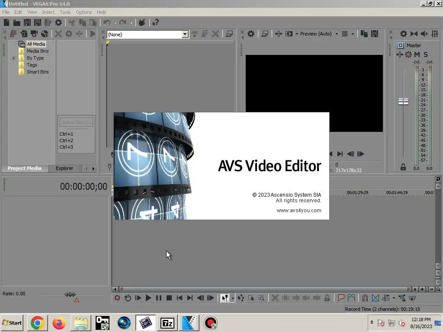Open the Insert menu
Screen dimensions: 443x332
click(x=48, y=12)
